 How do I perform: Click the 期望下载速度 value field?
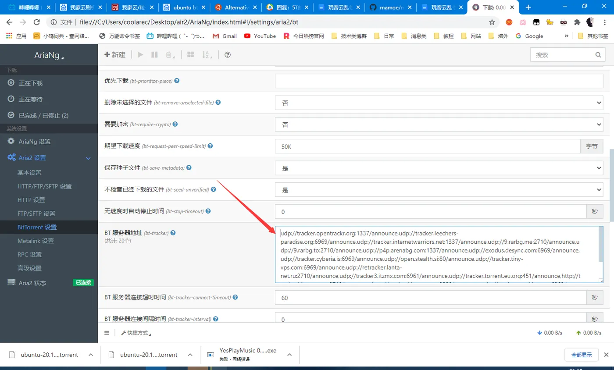pyautogui.click(x=428, y=146)
